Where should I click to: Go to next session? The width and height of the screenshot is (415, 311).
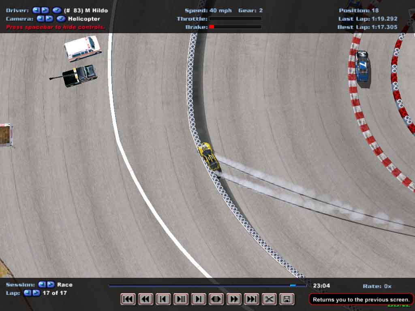[x=50, y=285]
